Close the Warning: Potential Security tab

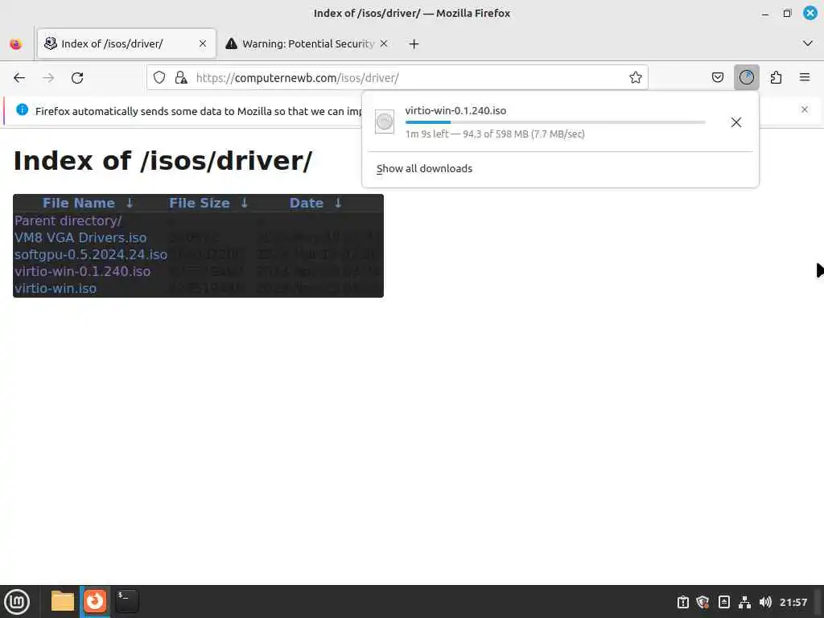click(x=384, y=43)
